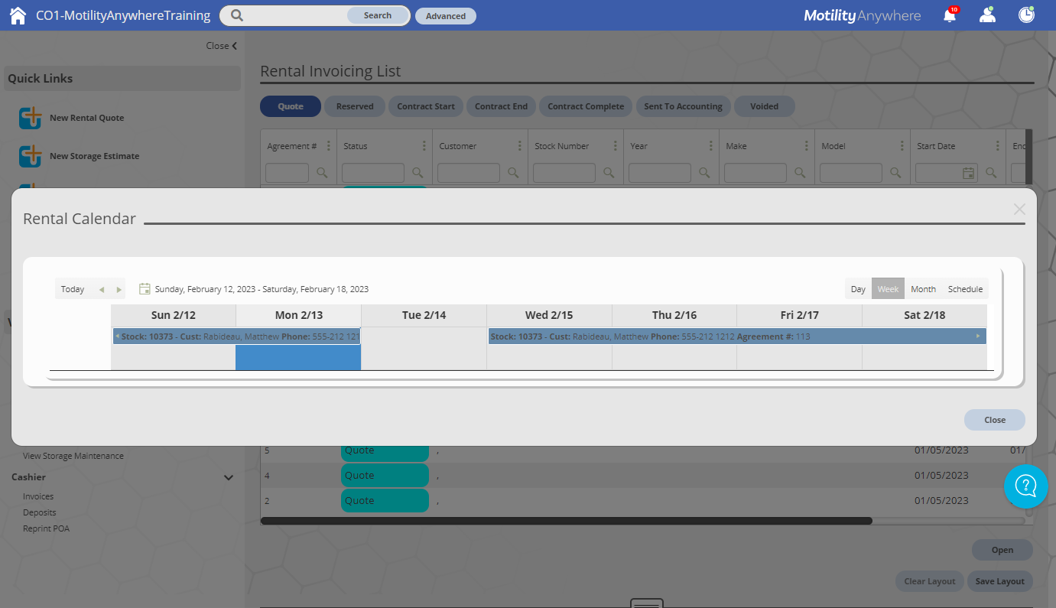The width and height of the screenshot is (1056, 608).
Task: Open Stock Number column options menu
Action: (x=616, y=146)
